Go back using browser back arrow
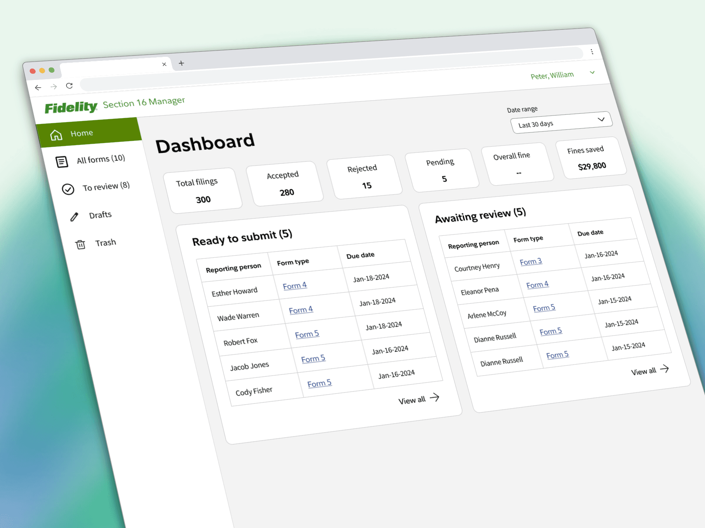This screenshot has height=528, width=705. point(38,88)
